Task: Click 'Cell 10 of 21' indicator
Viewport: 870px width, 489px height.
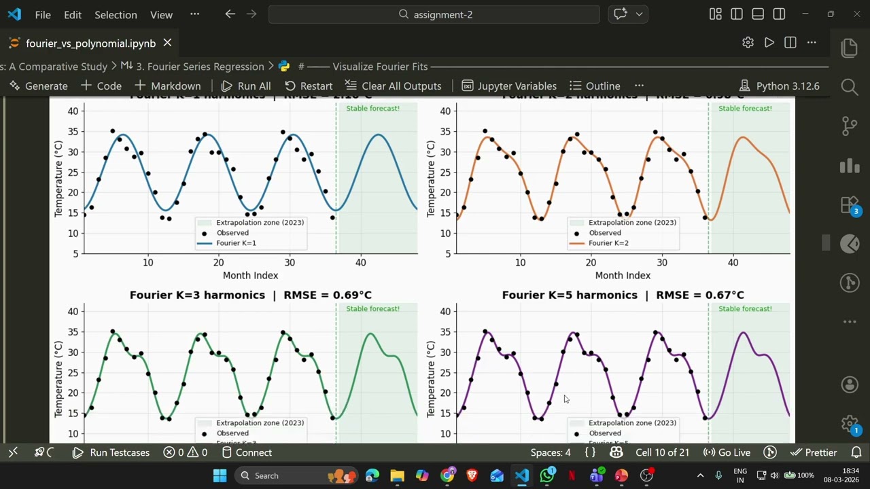Action: [x=663, y=452]
